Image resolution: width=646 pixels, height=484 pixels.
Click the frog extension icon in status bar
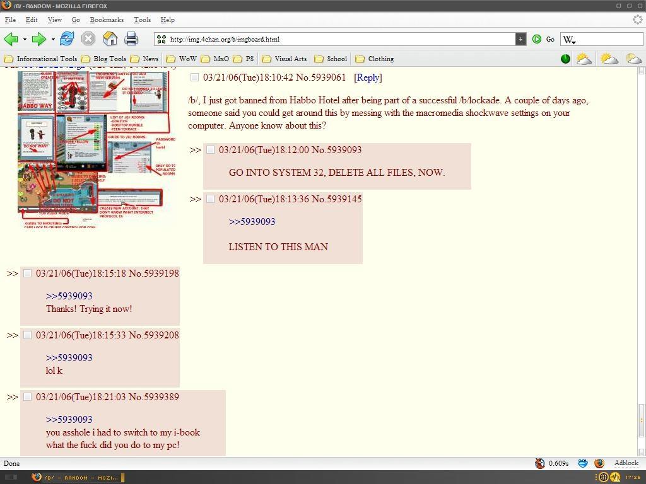(x=582, y=463)
